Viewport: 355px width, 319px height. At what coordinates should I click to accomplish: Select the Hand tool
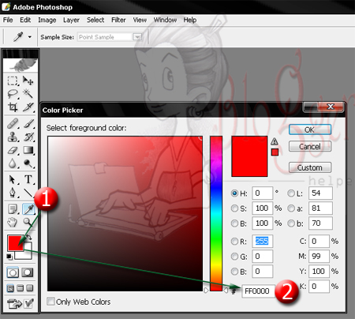click(13, 223)
